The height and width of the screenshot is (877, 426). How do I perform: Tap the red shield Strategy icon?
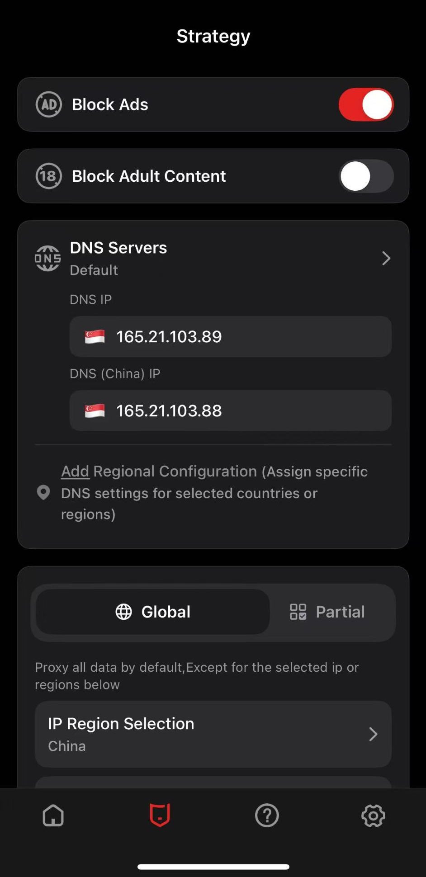click(x=160, y=815)
